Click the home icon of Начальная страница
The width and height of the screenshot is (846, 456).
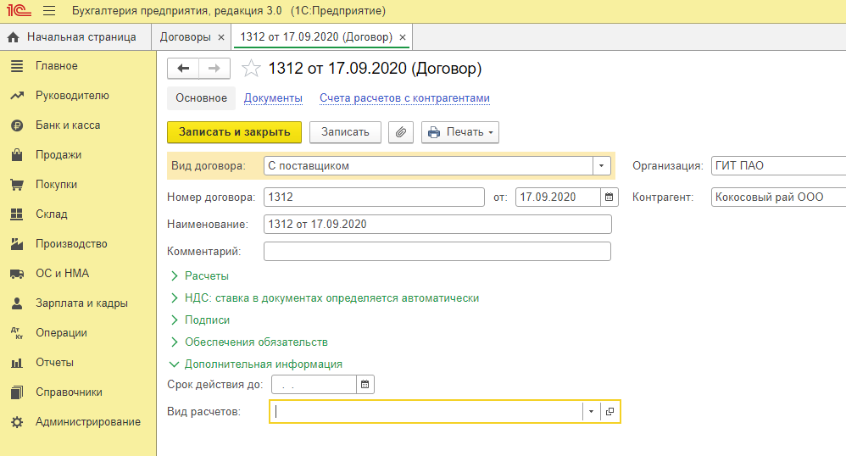pyautogui.click(x=14, y=37)
